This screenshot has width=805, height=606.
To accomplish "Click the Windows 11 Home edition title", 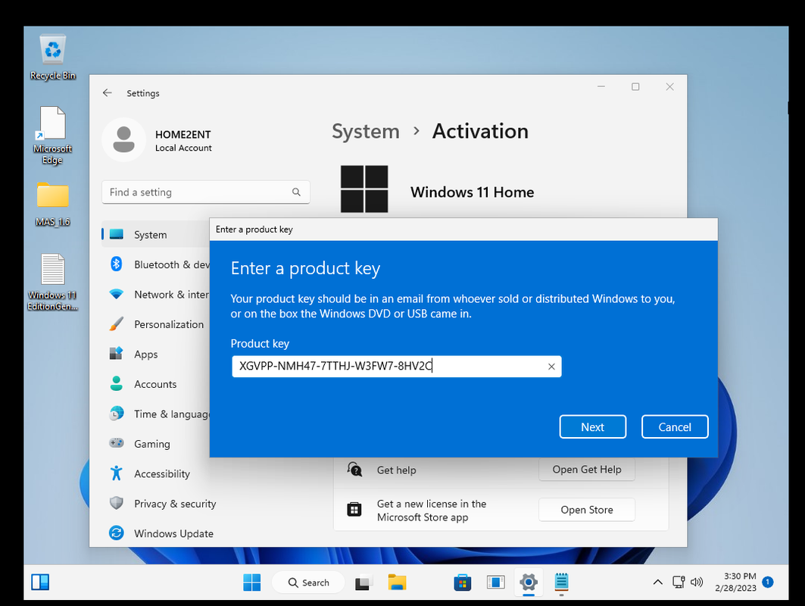I will pos(472,192).
